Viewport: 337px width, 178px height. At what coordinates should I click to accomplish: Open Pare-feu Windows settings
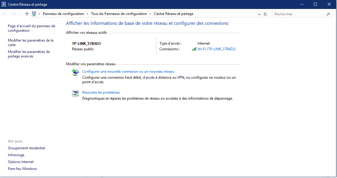click(22, 168)
